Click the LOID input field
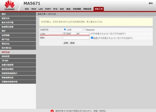The image size is (156, 112). [76, 34]
